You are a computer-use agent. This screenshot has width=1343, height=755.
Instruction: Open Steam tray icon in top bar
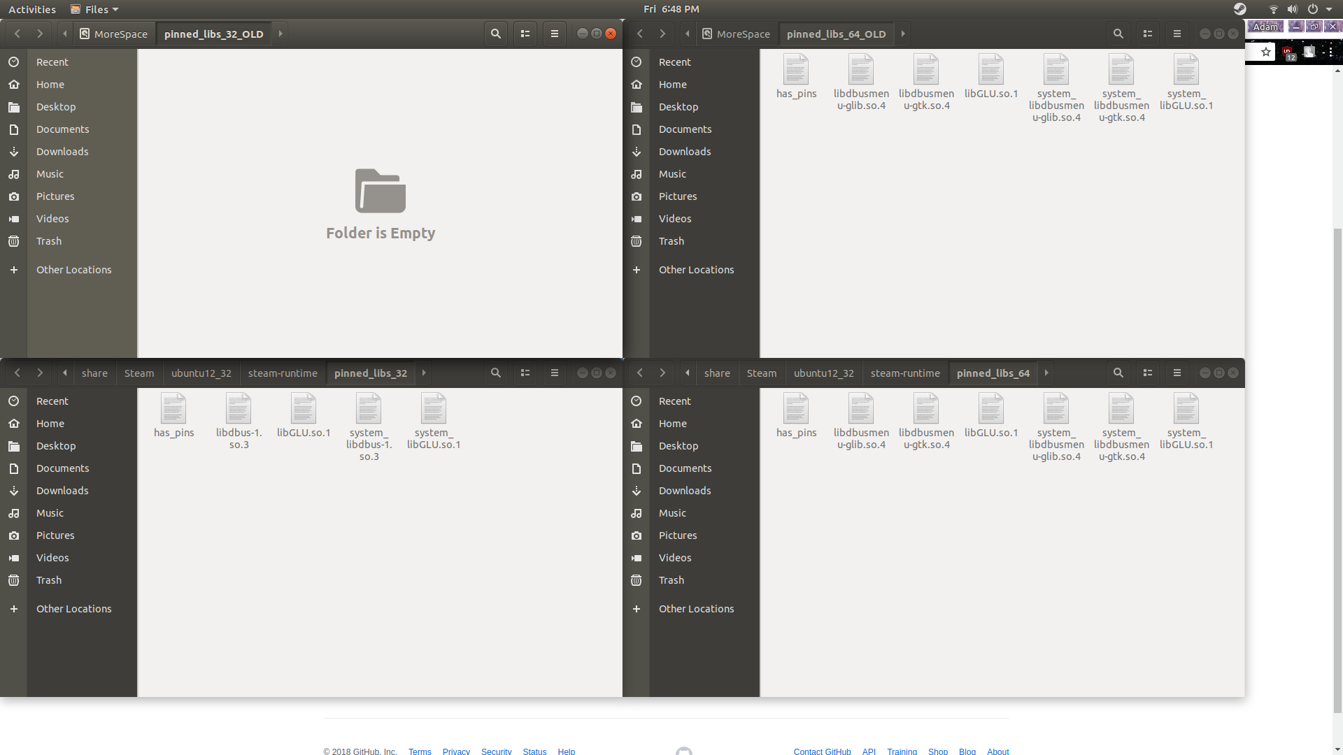point(1239,9)
